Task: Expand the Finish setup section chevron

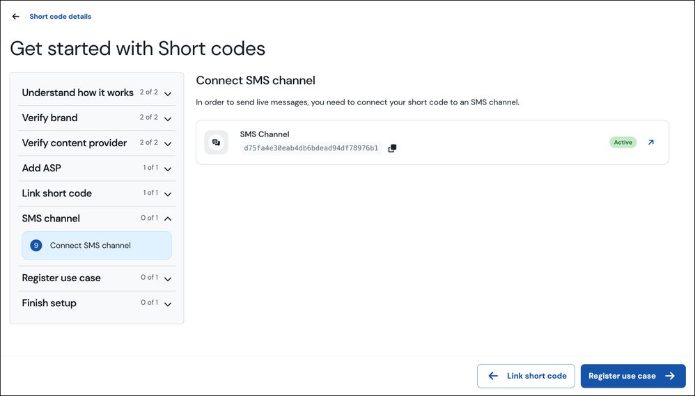Action: pos(168,304)
